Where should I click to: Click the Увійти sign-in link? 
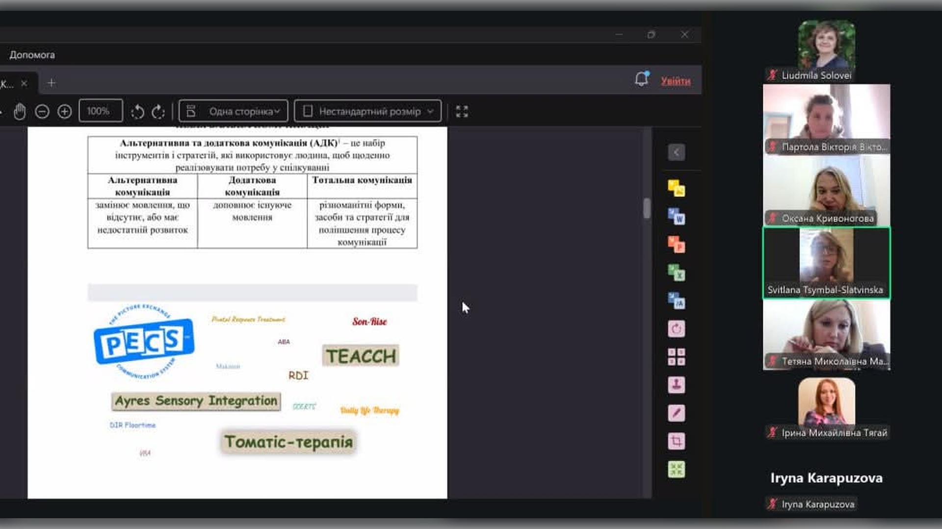(x=676, y=81)
